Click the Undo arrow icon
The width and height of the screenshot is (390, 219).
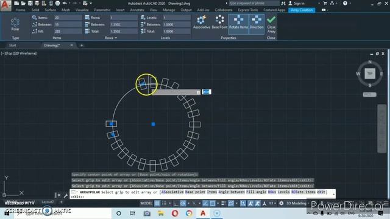point(65,3)
